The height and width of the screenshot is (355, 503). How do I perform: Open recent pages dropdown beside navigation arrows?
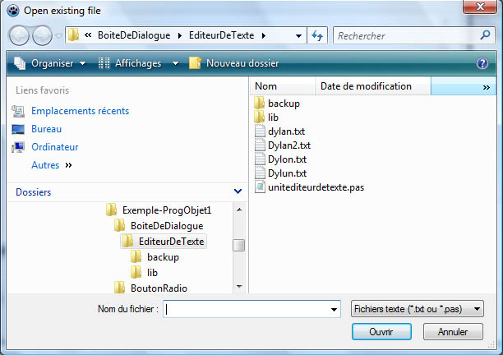[58, 36]
